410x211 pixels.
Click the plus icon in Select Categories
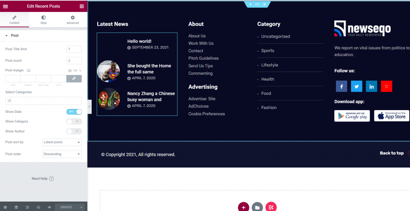point(10,100)
